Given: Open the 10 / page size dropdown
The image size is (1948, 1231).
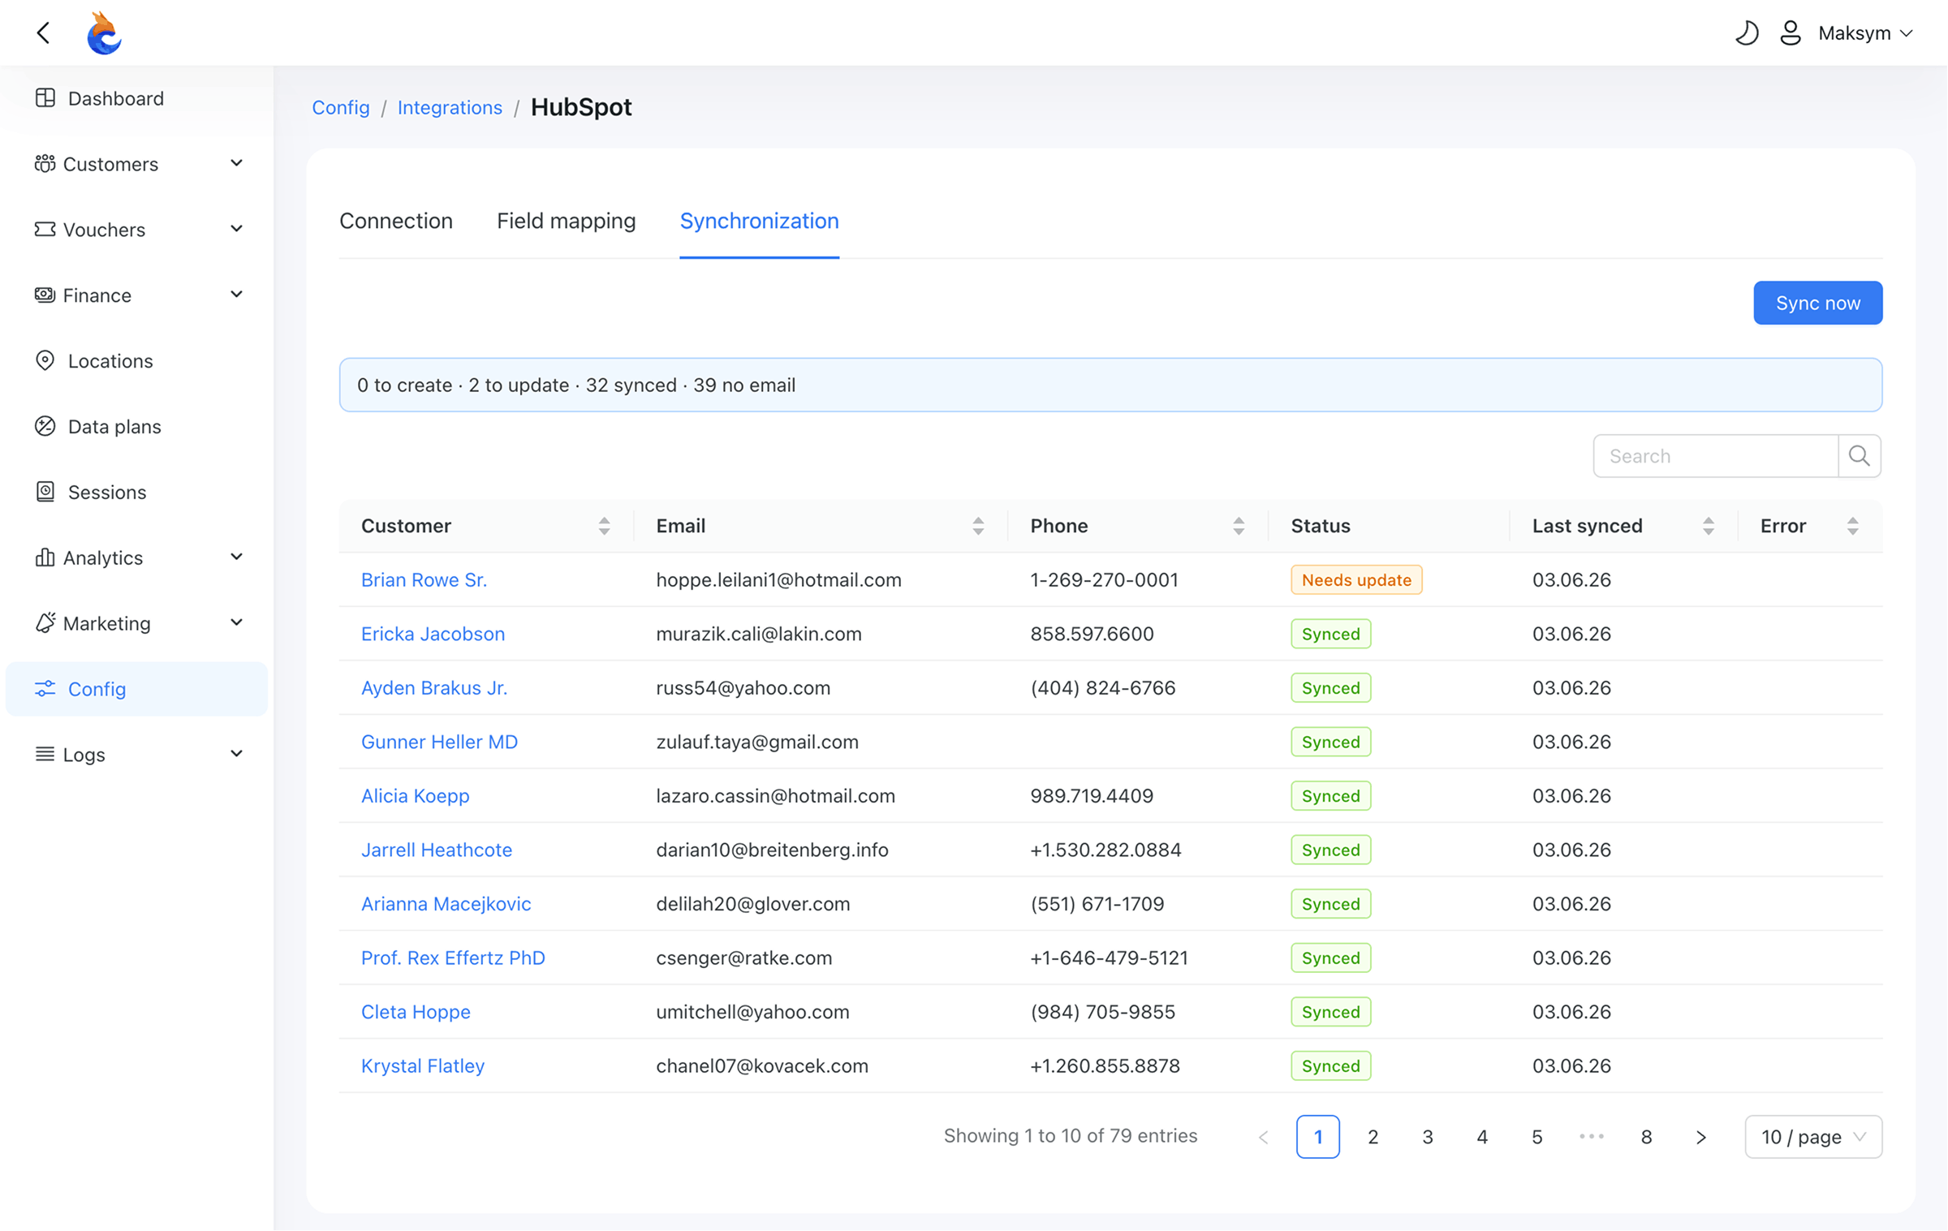Looking at the screenshot, I should tap(1814, 1138).
